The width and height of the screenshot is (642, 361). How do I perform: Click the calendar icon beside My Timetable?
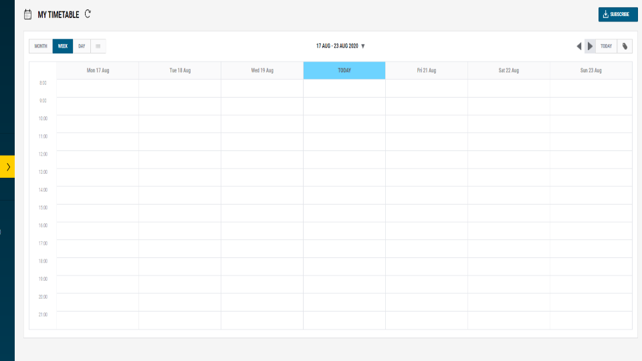[27, 15]
